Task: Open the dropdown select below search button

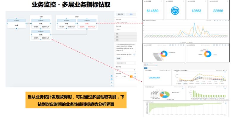Action: (x=126, y=63)
